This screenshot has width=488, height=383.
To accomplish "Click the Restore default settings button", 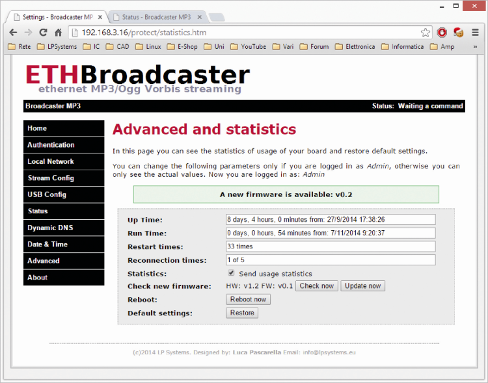I will [x=242, y=313].
